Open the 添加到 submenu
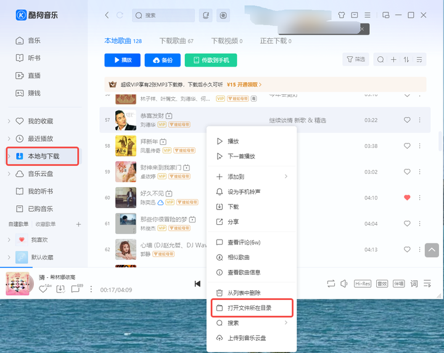This screenshot has width=444, height=353. [252, 176]
